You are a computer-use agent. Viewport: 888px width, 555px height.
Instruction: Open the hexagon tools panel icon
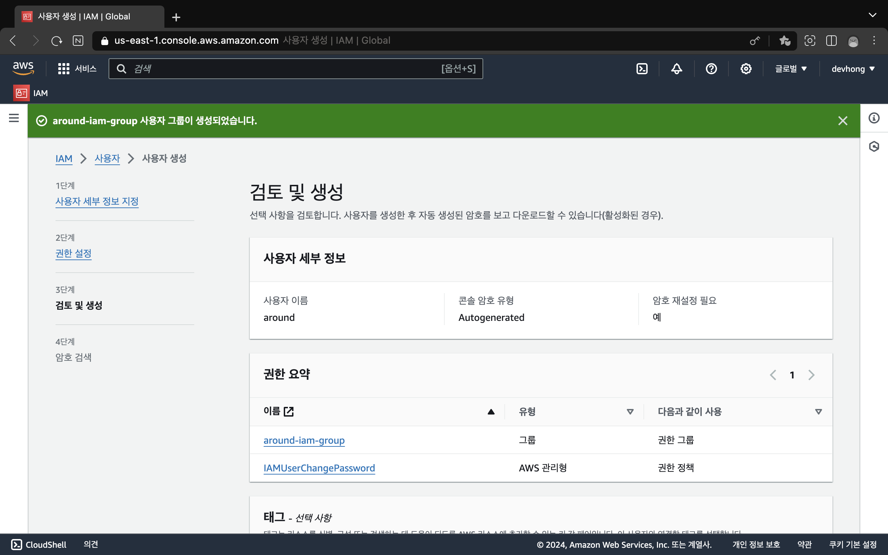point(874,146)
